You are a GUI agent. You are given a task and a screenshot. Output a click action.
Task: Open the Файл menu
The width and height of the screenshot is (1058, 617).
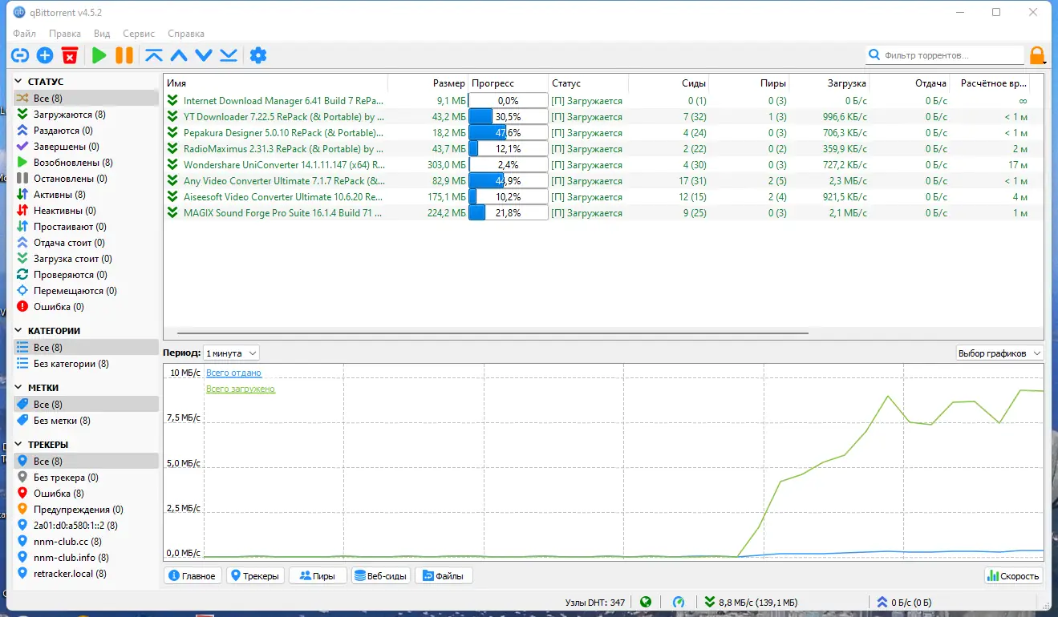[x=25, y=34]
